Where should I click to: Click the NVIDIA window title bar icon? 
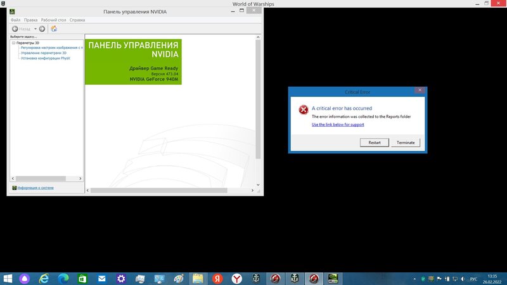pos(12,11)
